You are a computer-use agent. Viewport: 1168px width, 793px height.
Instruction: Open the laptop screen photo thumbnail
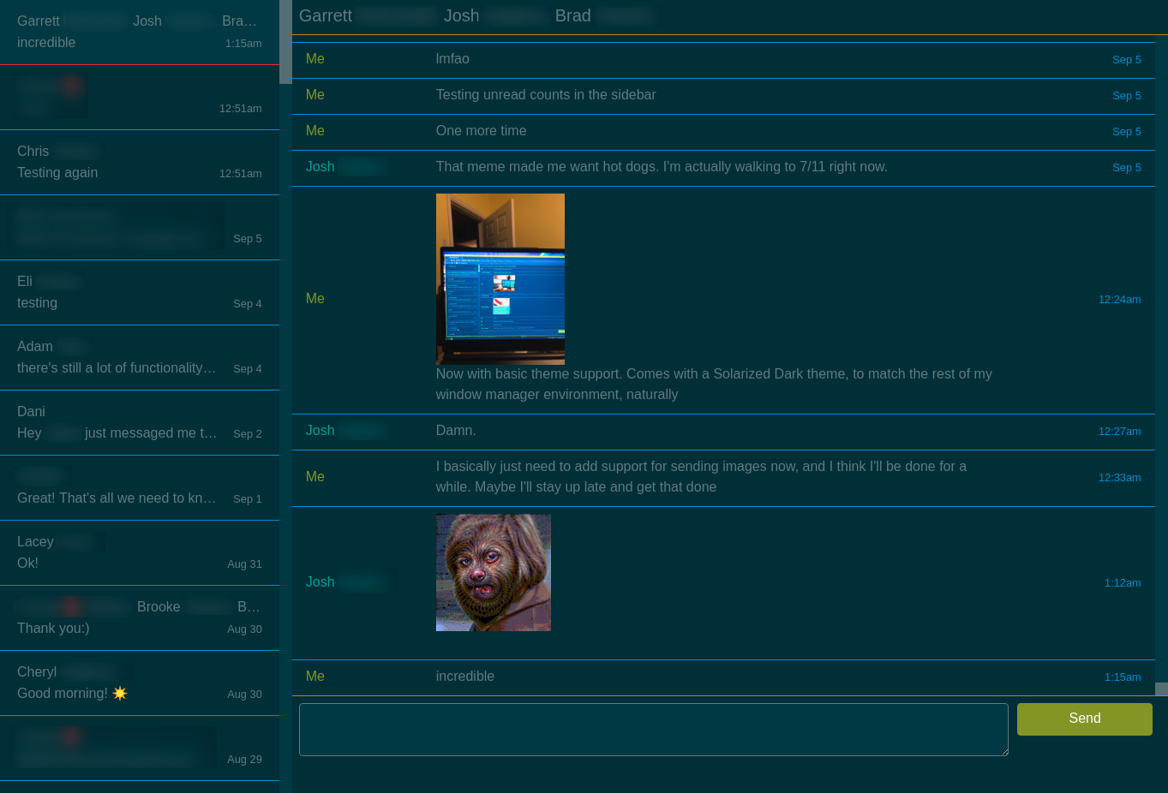[x=500, y=279]
